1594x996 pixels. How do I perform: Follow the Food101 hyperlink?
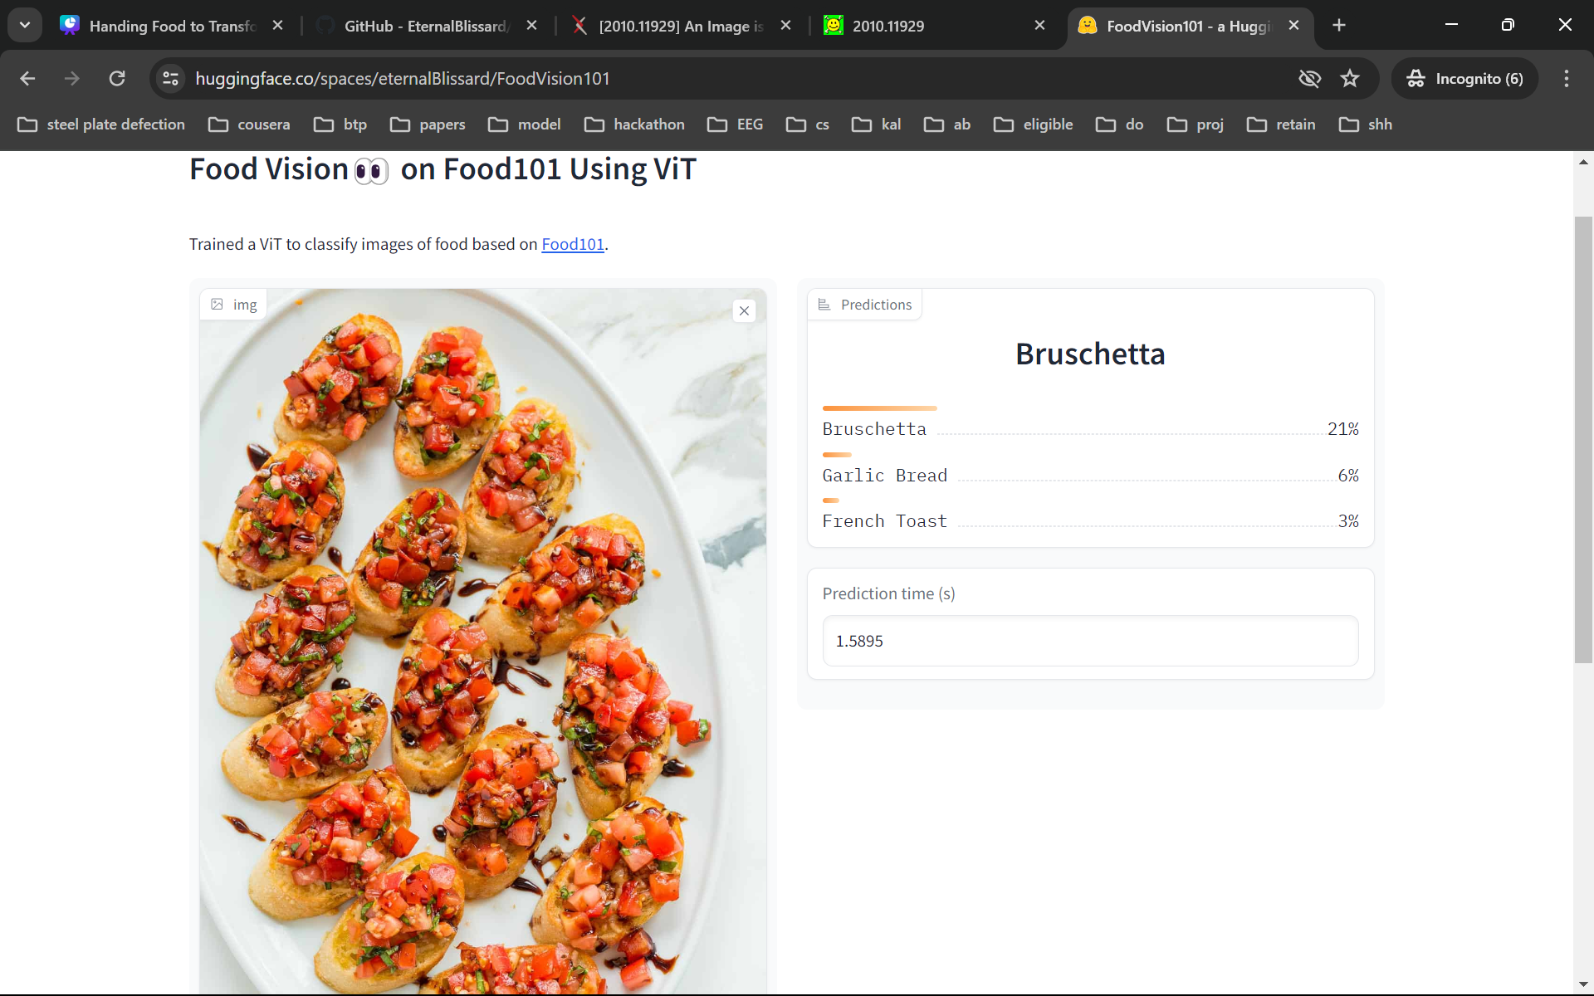click(572, 244)
